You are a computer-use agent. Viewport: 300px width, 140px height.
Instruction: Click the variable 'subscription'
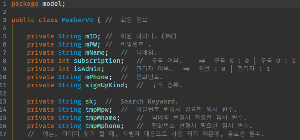coord(97,61)
